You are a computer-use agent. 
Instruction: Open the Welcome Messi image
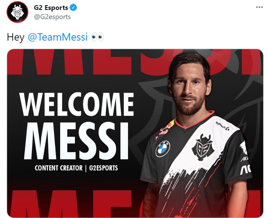tap(135, 133)
